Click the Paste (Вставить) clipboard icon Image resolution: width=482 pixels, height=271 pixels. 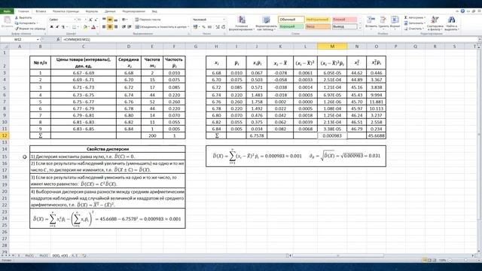click(x=7, y=20)
